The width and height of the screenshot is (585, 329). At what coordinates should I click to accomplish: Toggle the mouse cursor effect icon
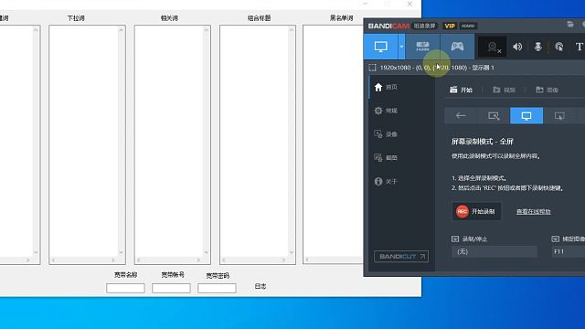(558, 47)
